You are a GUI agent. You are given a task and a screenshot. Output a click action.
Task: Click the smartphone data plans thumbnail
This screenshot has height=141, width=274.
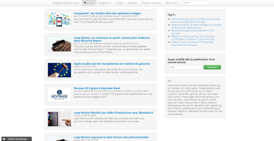(59, 20)
